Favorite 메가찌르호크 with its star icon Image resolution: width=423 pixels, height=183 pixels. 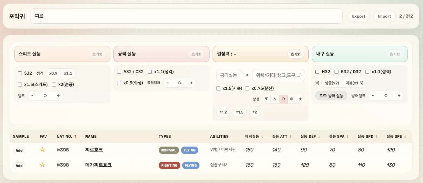[42, 165]
